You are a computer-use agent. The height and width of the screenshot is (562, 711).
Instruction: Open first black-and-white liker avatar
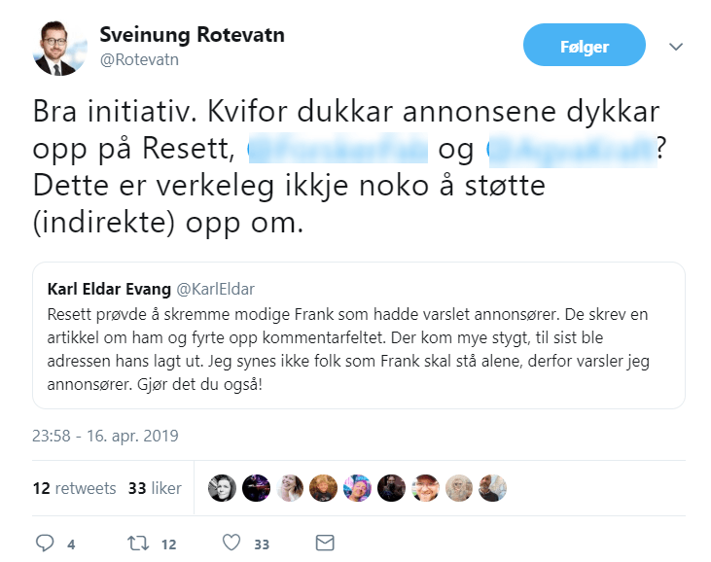(x=222, y=488)
